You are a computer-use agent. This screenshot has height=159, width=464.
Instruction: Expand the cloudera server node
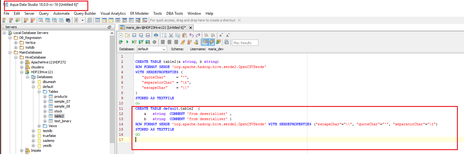[22, 67]
